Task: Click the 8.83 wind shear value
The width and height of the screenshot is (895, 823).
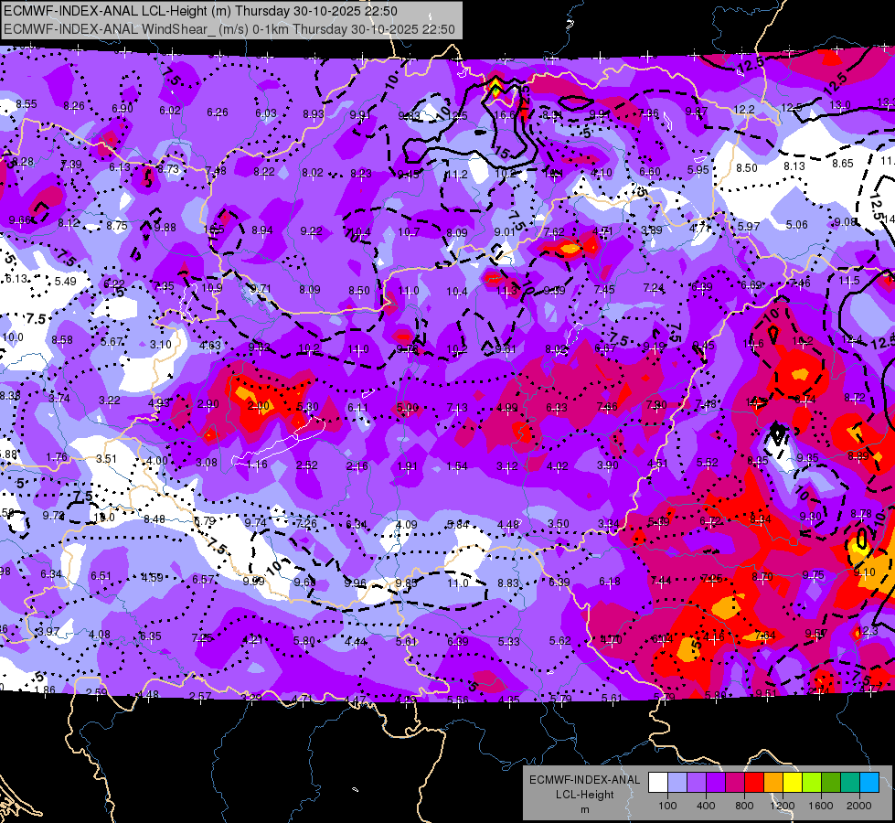Action: point(508,583)
